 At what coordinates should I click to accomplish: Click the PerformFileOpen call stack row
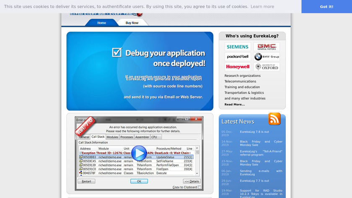tap(136, 165)
